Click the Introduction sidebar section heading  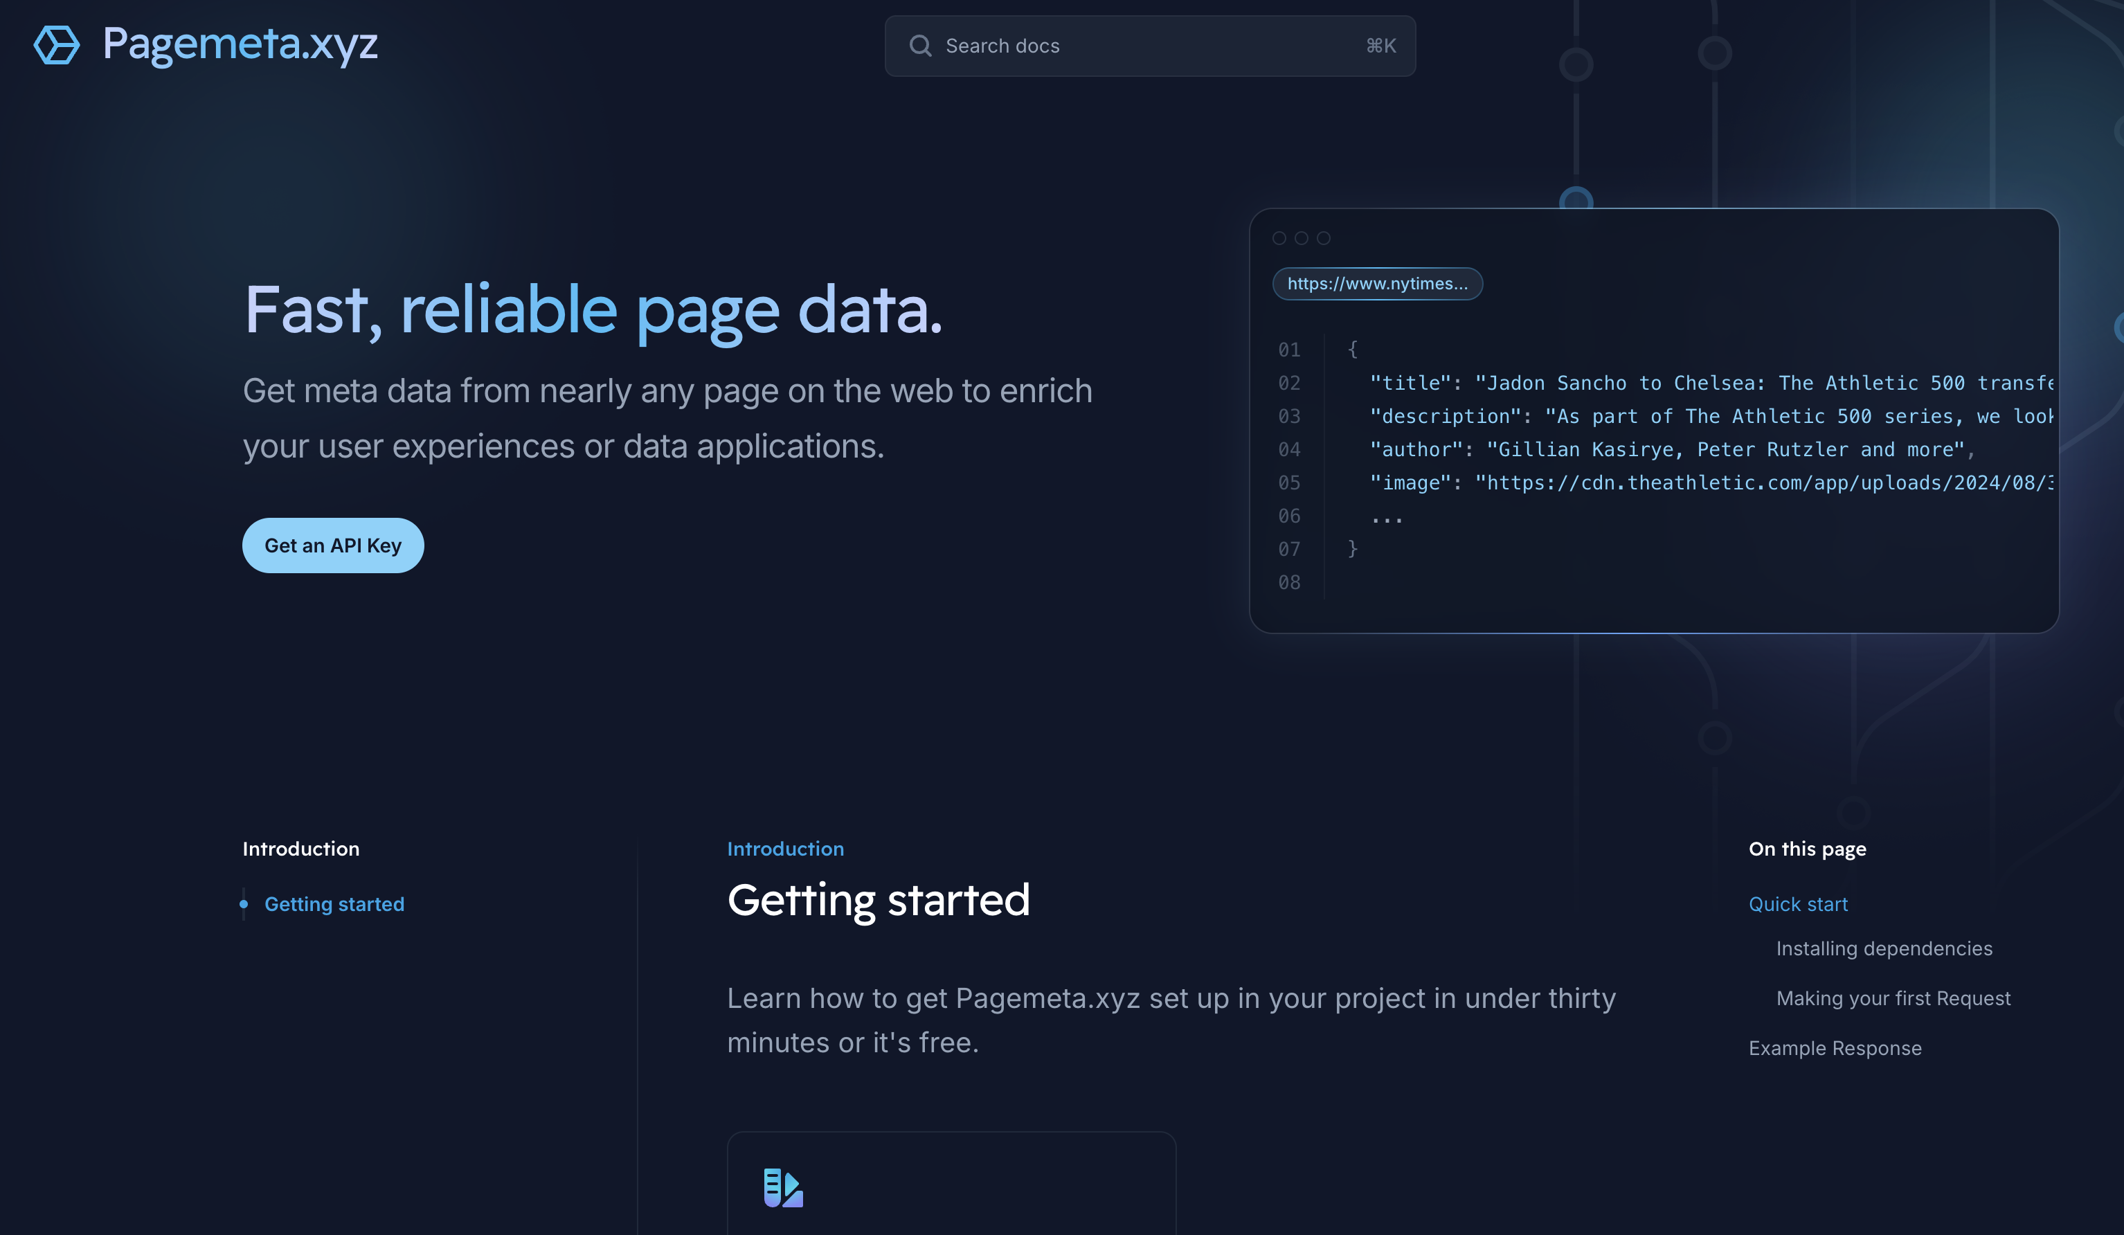(301, 849)
